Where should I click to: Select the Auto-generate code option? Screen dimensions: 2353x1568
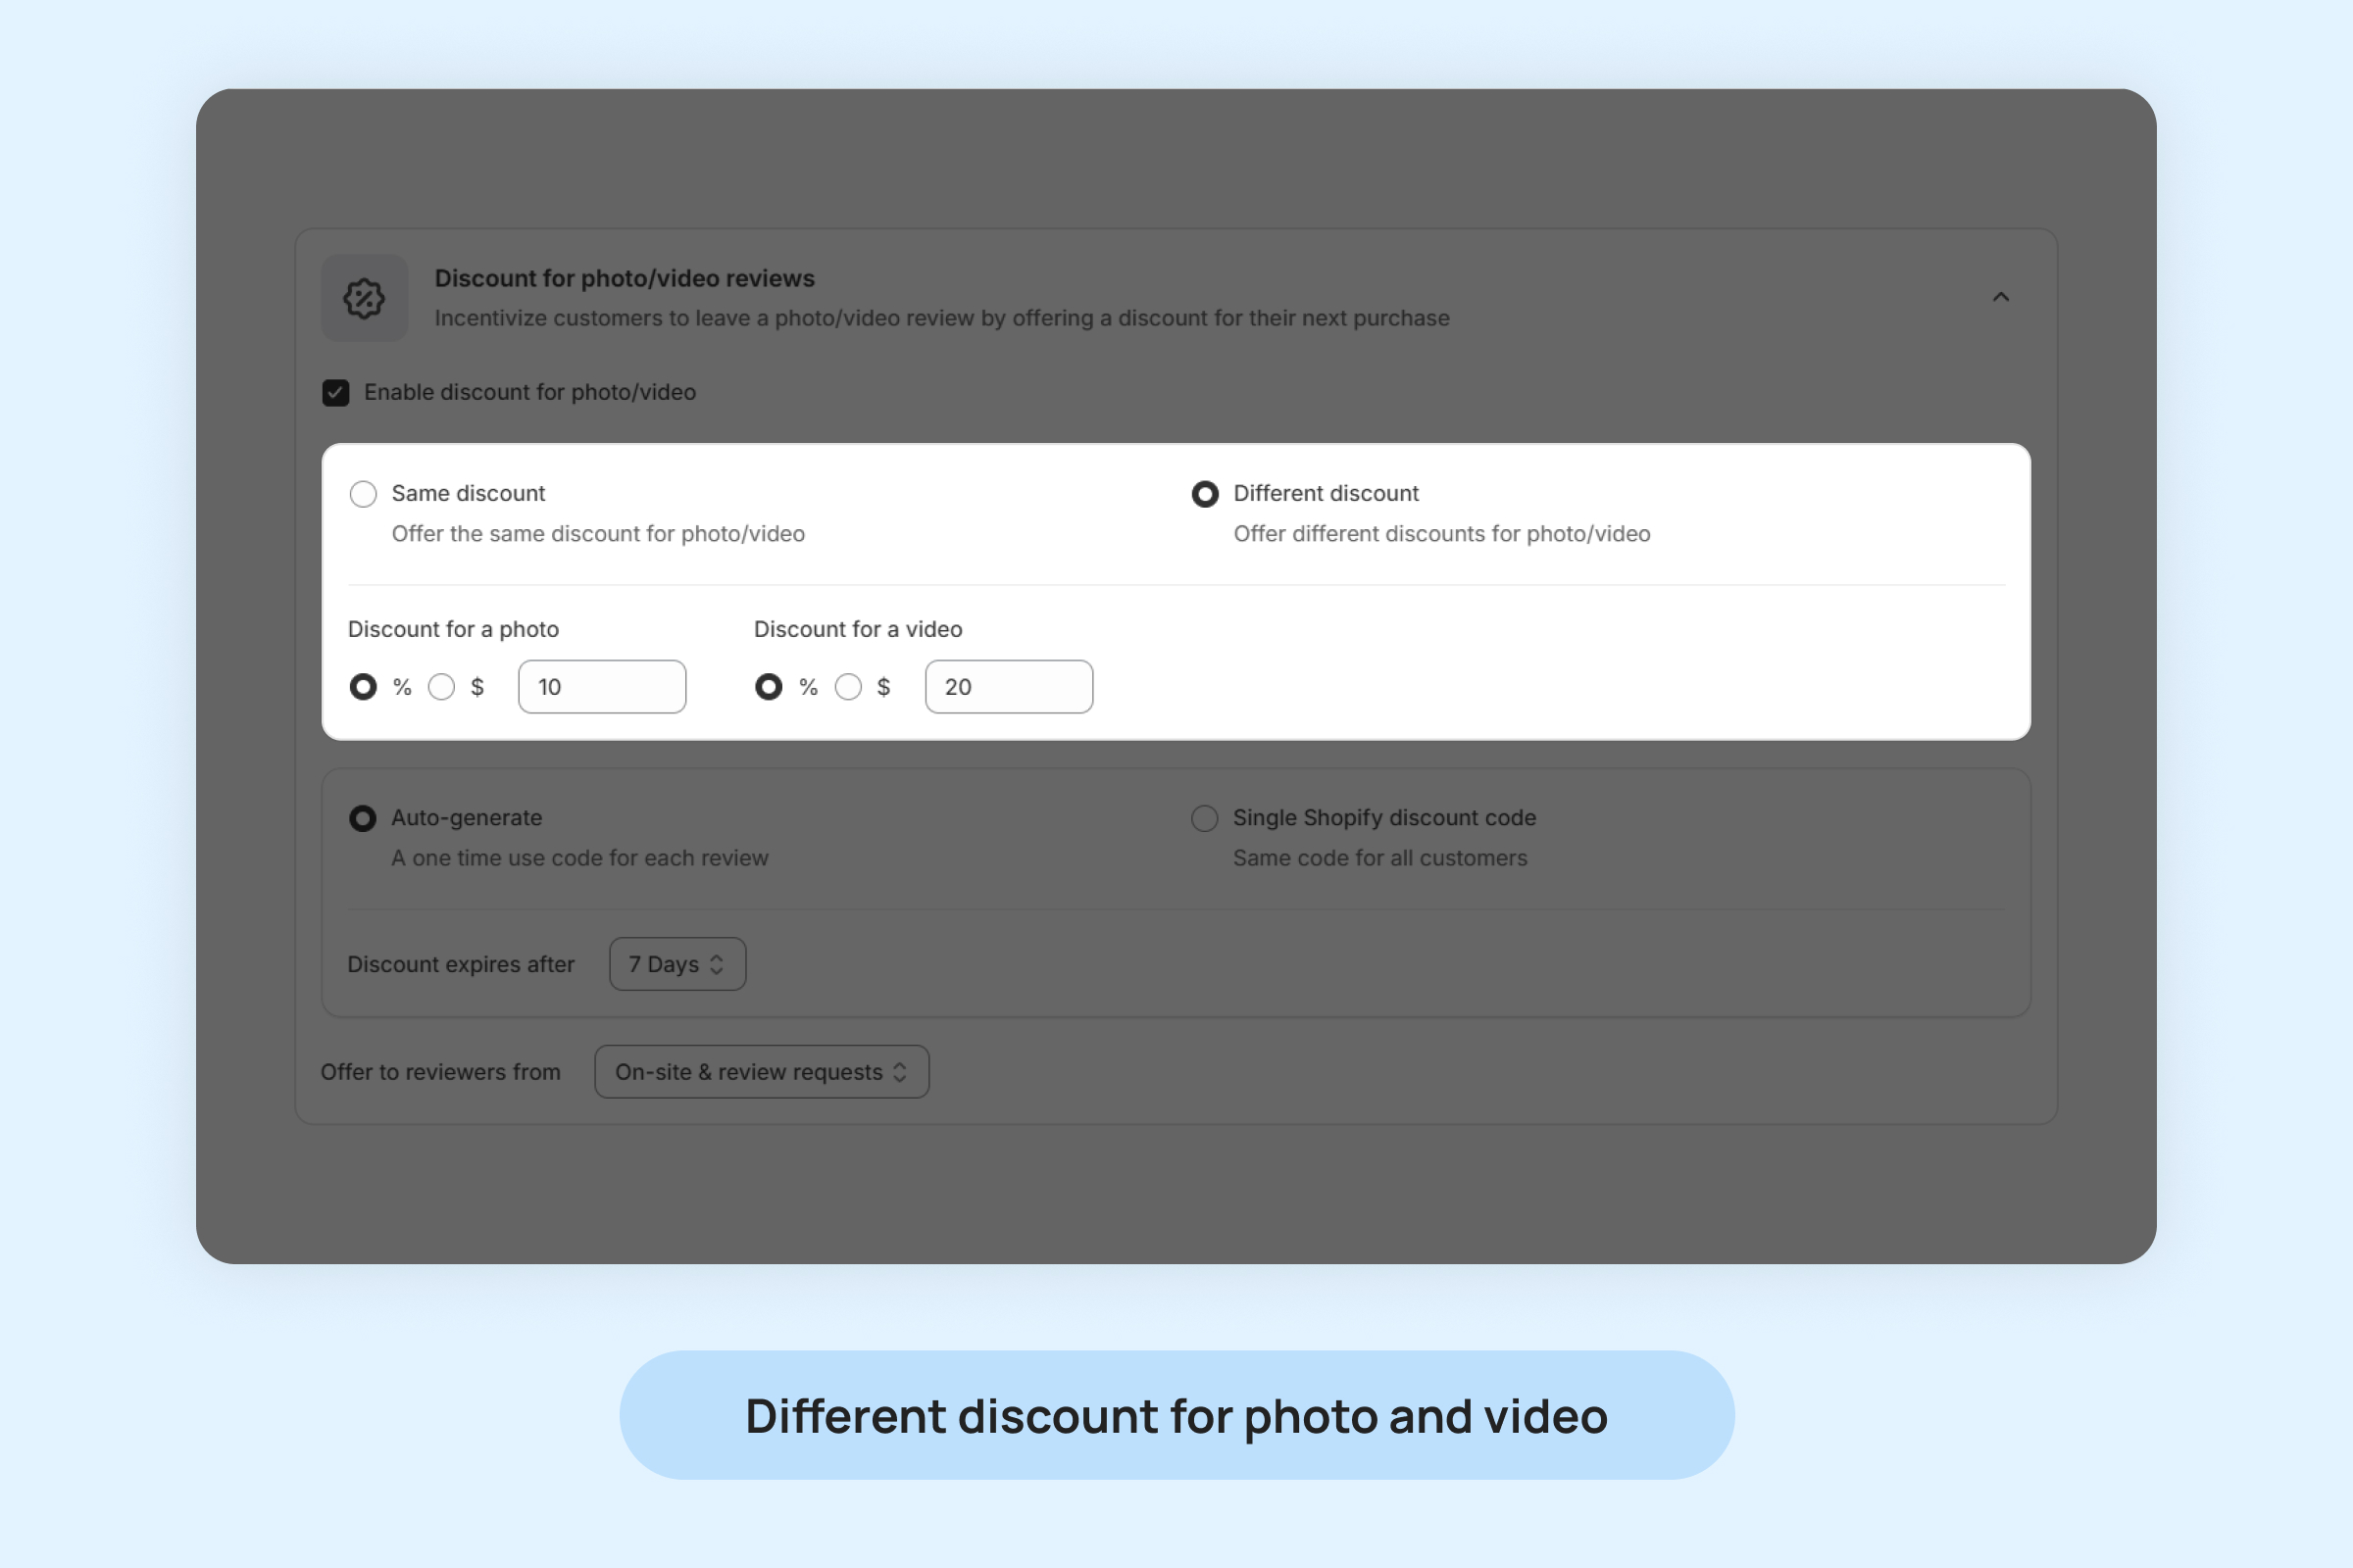(x=362, y=819)
